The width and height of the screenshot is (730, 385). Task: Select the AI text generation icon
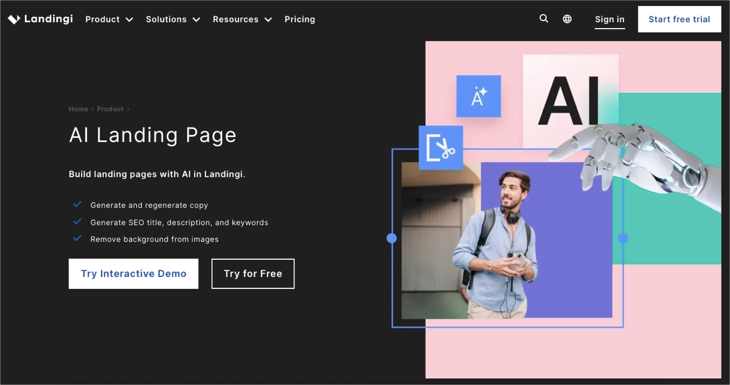478,96
